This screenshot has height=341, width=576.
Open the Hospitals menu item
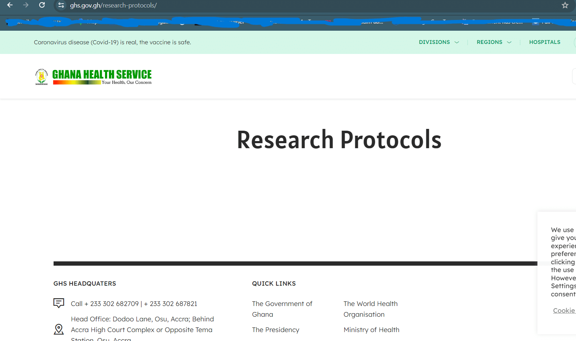545,42
